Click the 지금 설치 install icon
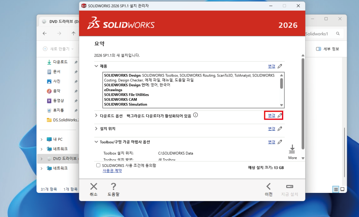The image size is (359, 217). [x=290, y=187]
